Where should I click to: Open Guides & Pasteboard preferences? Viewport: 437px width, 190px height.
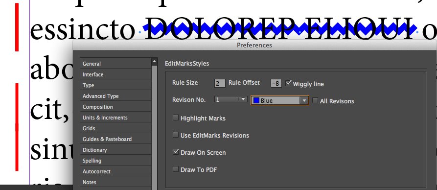pyautogui.click(x=115, y=139)
